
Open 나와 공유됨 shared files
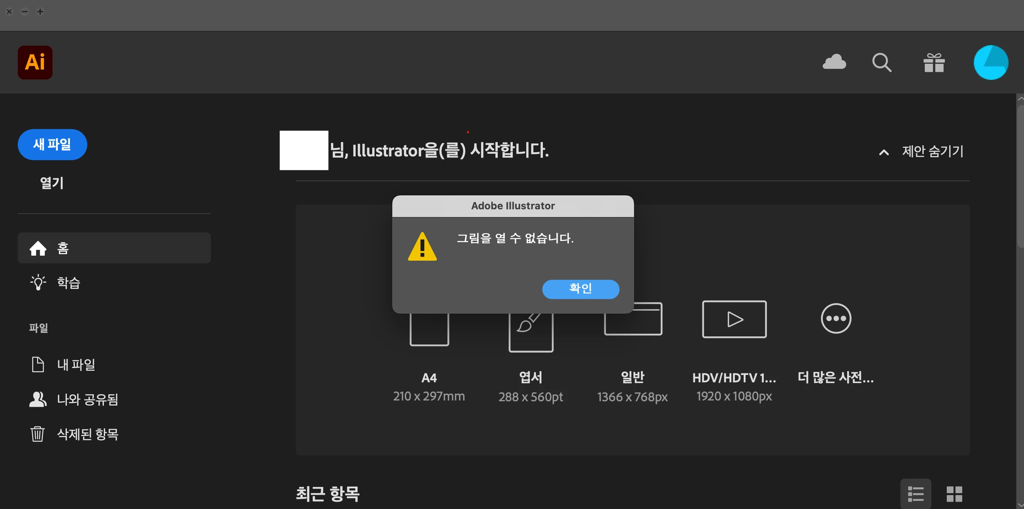[x=87, y=399]
